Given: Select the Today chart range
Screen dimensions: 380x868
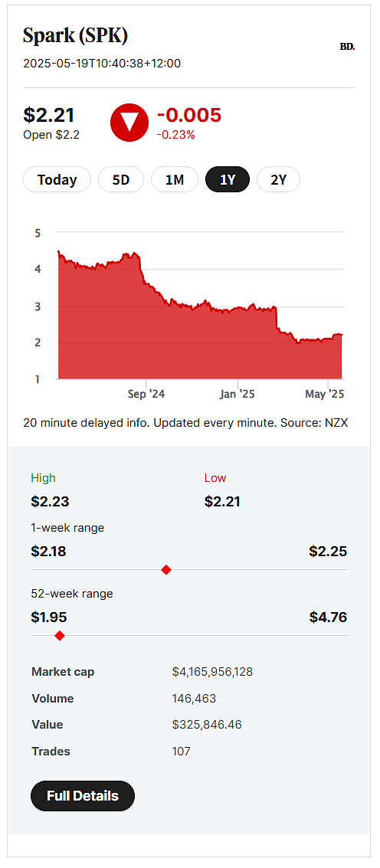Looking at the screenshot, I should (57, 179).
